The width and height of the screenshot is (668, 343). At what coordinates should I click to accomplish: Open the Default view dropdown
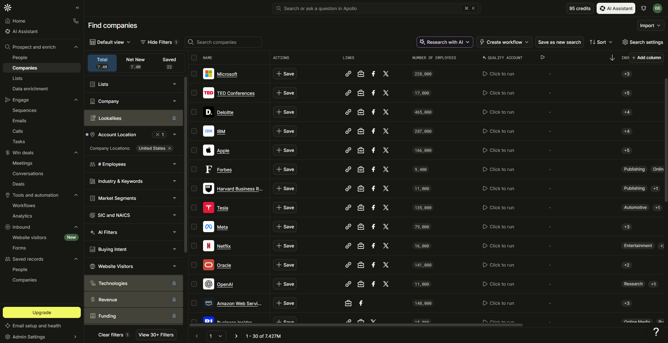click(x=110, y=42)
